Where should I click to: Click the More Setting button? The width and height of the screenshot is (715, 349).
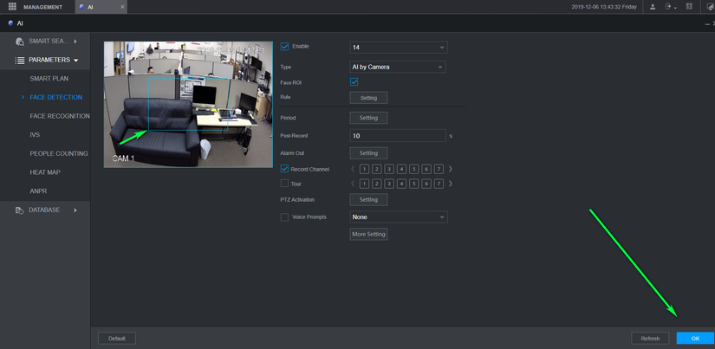pos(368,235)
